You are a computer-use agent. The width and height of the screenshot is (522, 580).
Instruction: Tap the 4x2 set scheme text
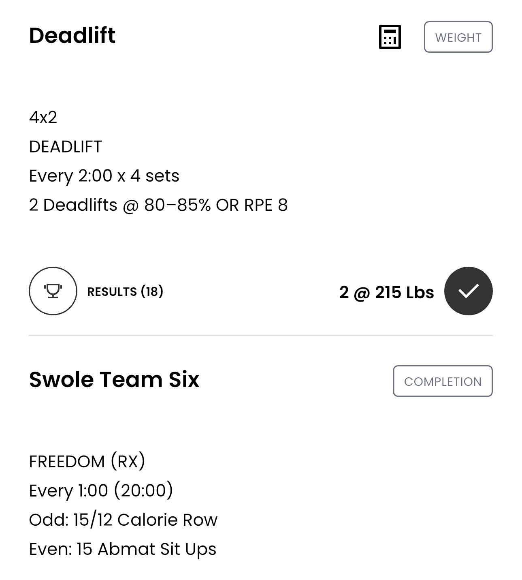point(43,118)
